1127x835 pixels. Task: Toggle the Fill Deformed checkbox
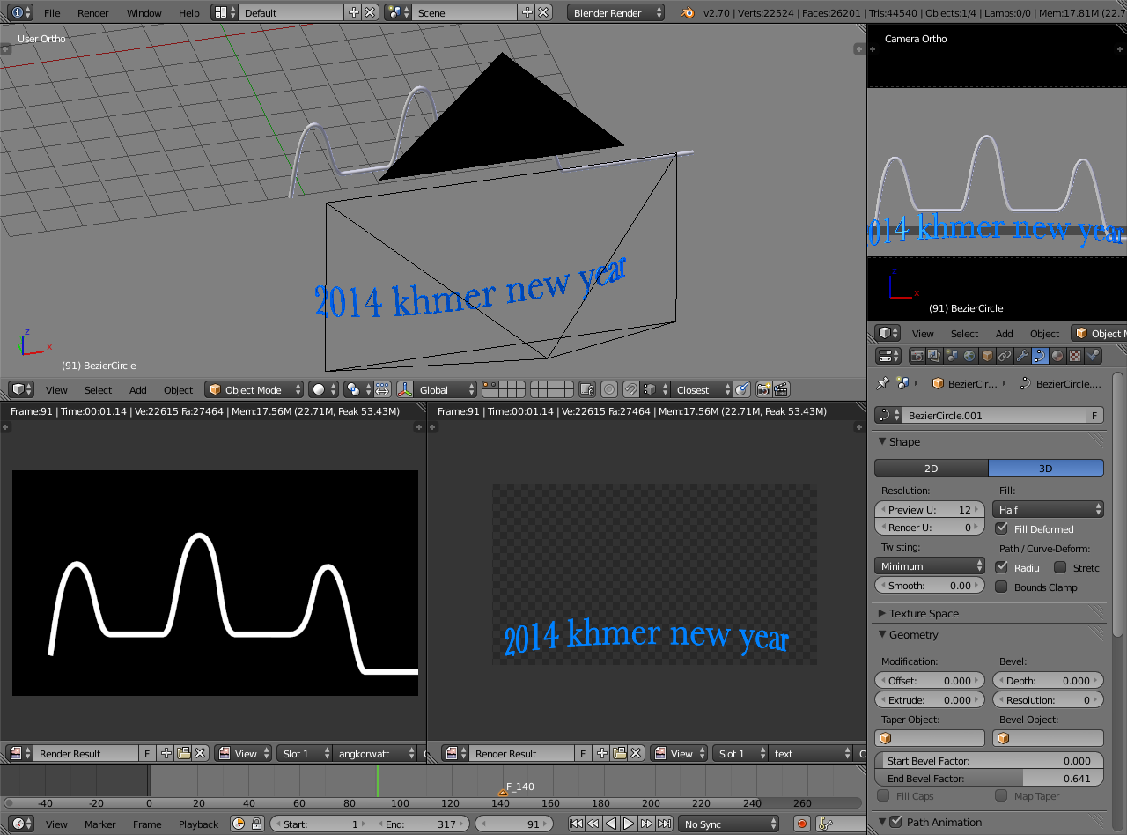pyautogui.click(x=1001, y=528)
